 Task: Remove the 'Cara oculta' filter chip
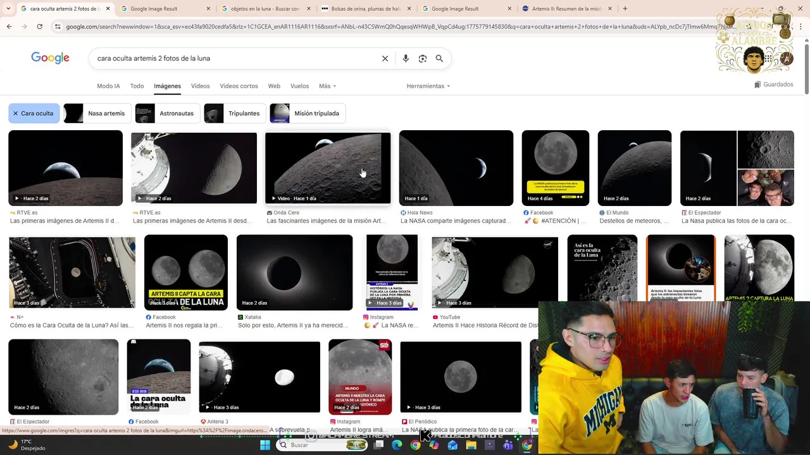[x=34, y=113]
